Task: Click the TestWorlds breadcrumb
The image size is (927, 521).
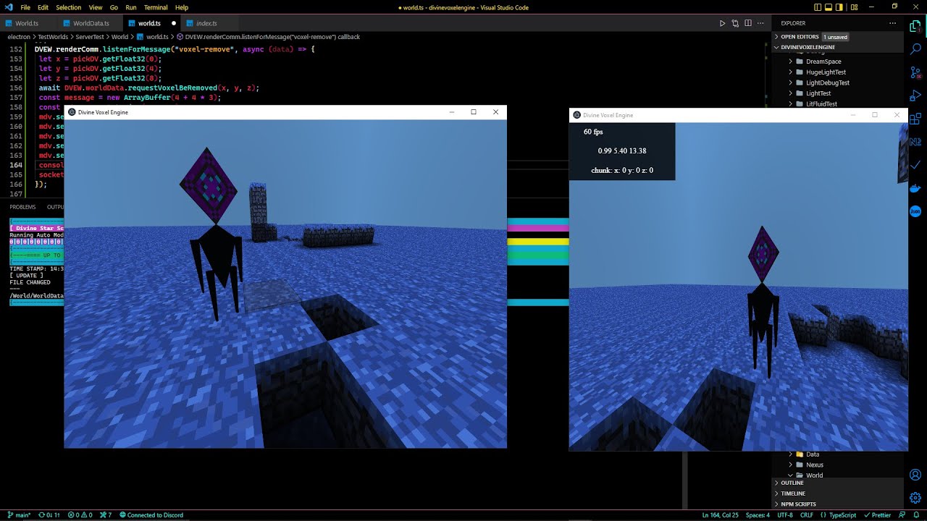Action: (x=52, y=37)
